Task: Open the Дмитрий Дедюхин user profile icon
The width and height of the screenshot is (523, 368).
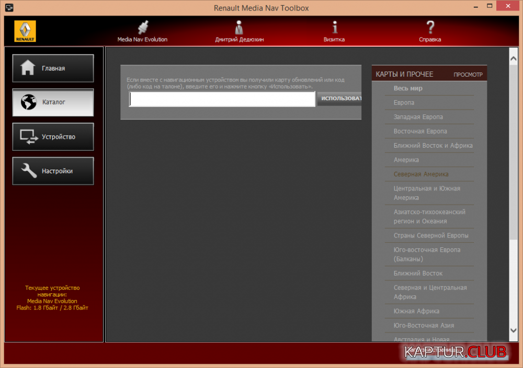Action: (239, 27)
